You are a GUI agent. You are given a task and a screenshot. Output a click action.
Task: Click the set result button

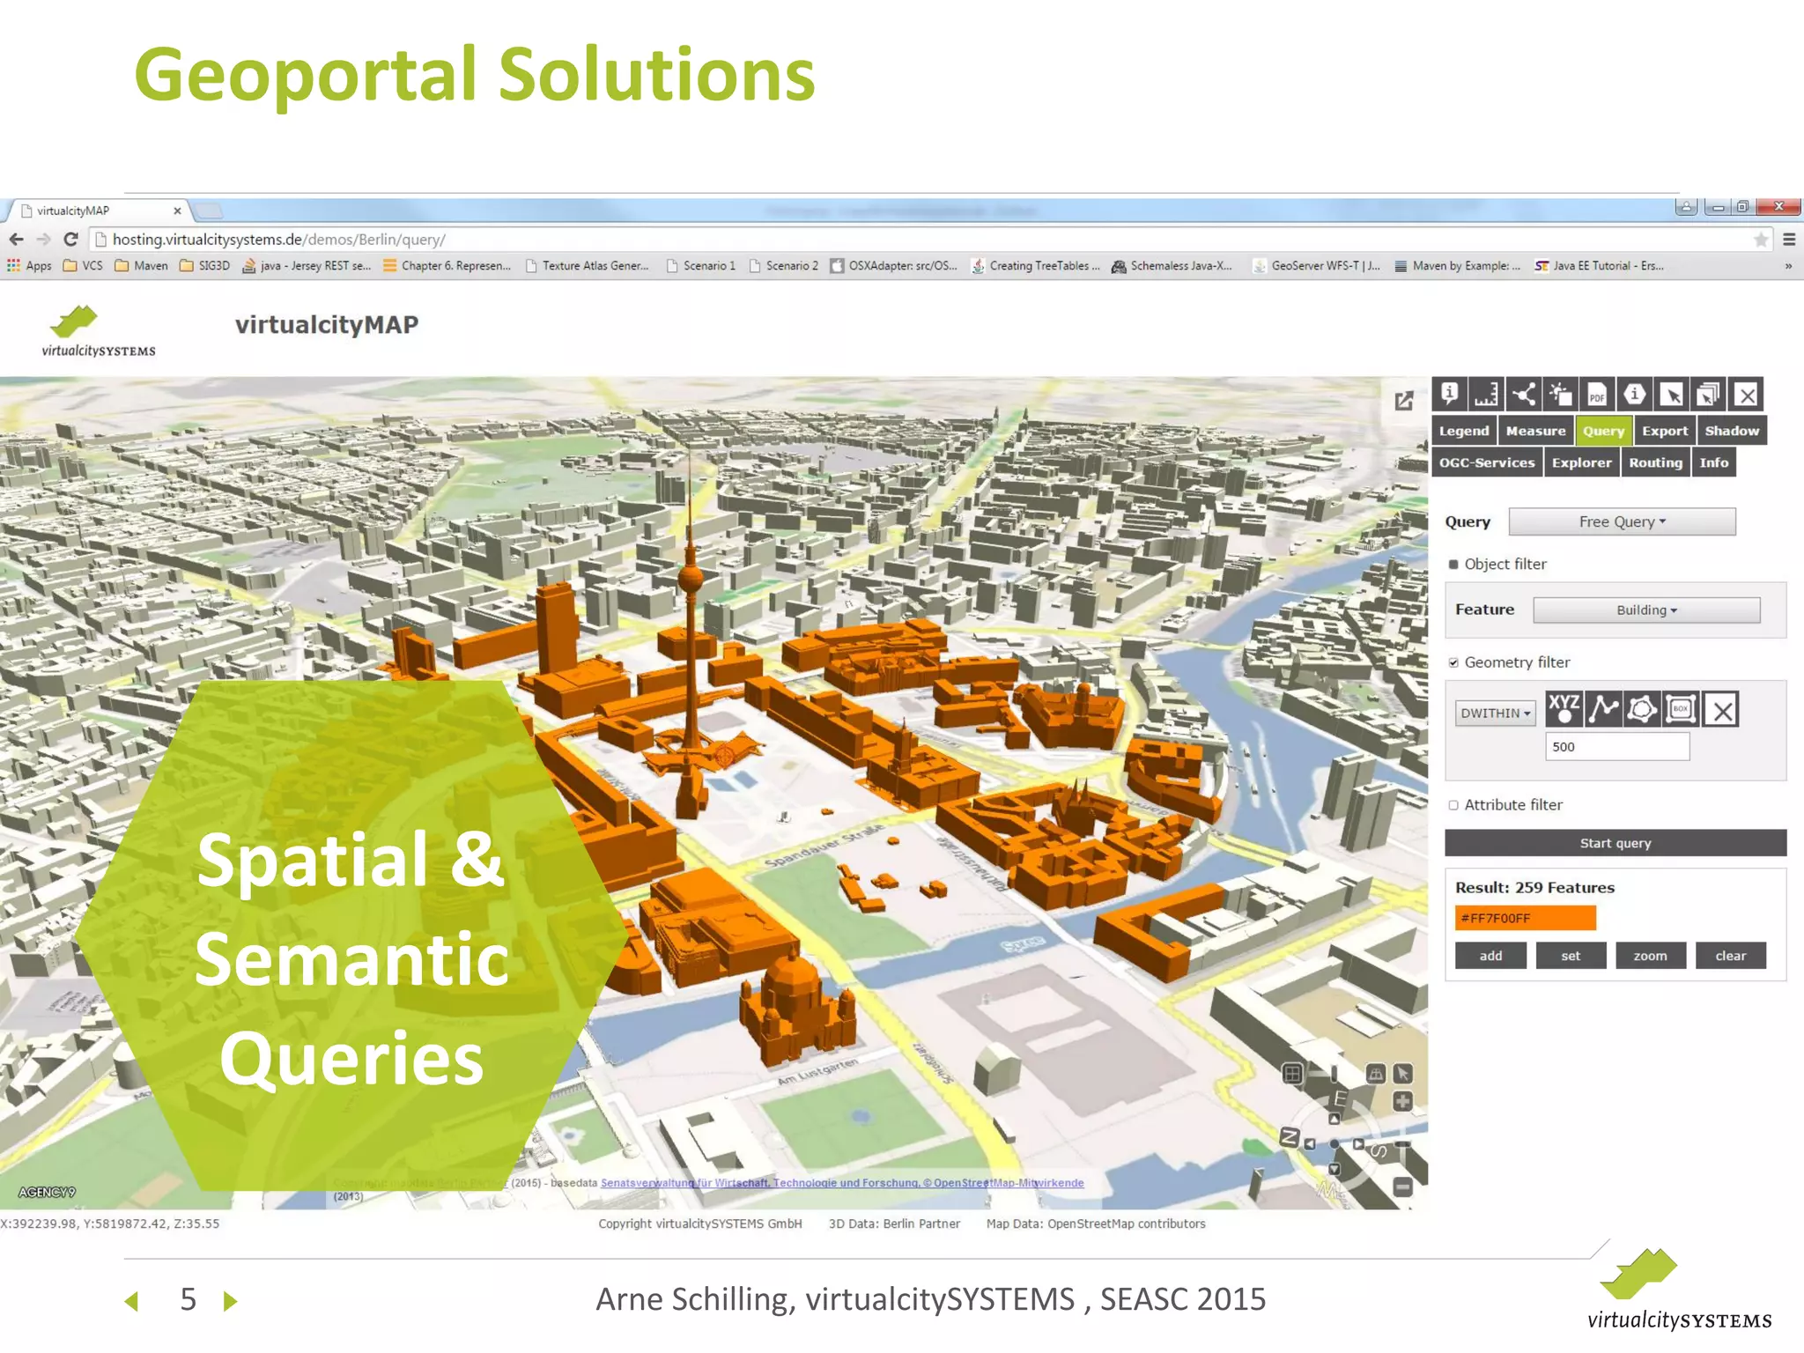1571,956
